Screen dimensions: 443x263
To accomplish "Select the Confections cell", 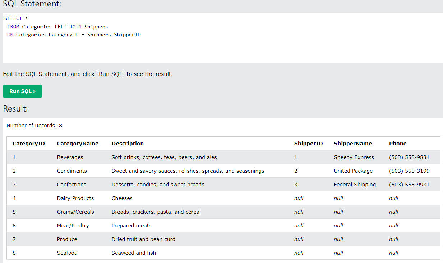I will 71,185.
